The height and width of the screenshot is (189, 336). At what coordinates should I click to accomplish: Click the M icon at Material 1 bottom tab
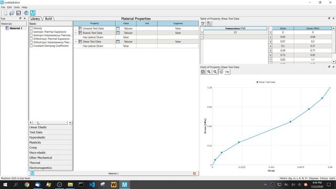tap(33, 173)
